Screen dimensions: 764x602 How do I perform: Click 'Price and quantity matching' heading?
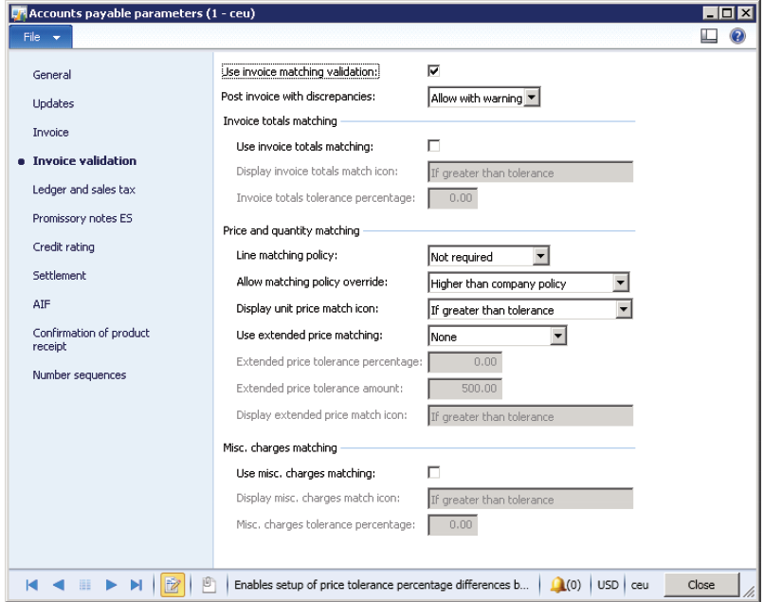(291, 230)
